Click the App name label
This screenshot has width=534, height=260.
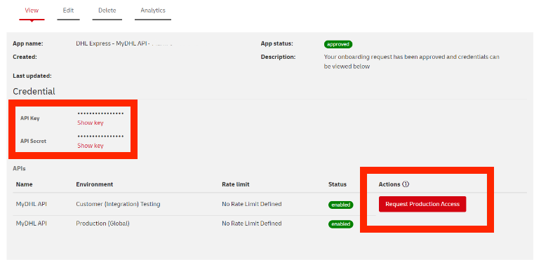tap(28, 43)
